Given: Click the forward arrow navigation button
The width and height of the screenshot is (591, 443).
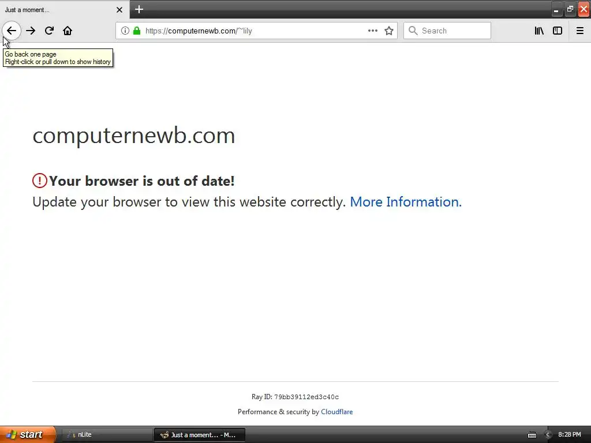Looking at the screenshot, I should (31, 31).
